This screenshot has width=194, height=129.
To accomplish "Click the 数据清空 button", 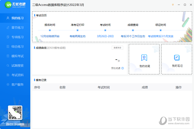I will click(x=117, y=48).
